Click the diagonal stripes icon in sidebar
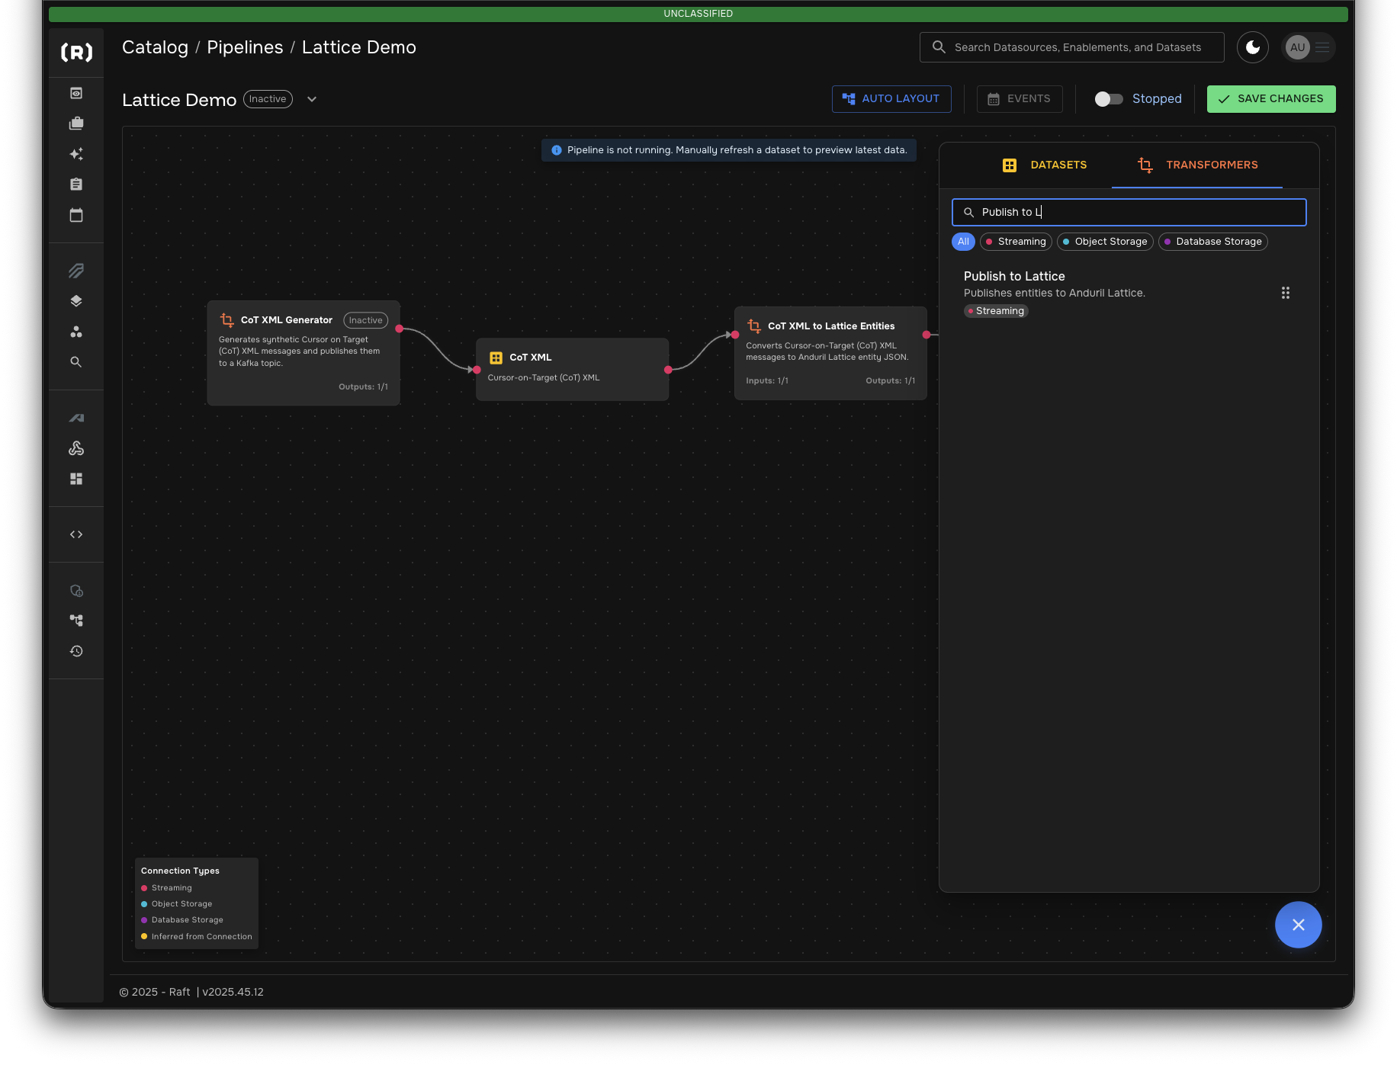Viewport: 1397px width, 1065px height. click(x=76, y=271)
